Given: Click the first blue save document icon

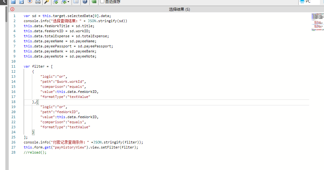Looking at the screenshot, I should tap(13, 2).
